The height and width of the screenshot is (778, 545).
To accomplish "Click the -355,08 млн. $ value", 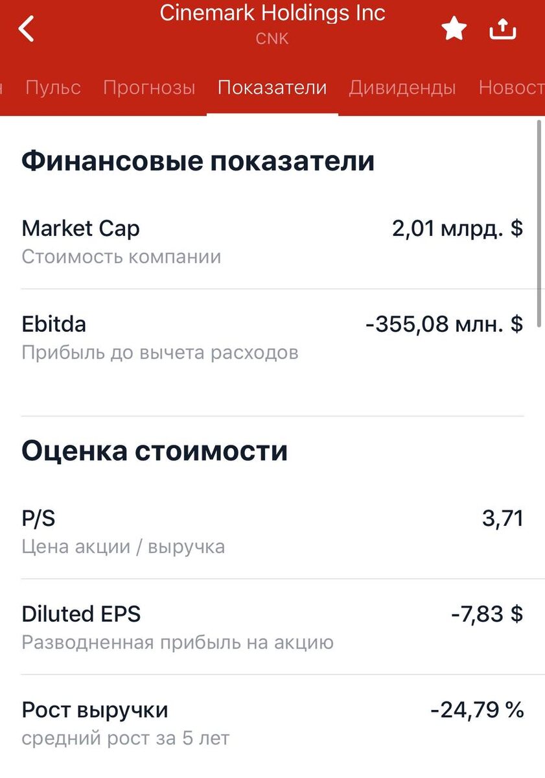I will pyautogui.click(x=444, y=324).
